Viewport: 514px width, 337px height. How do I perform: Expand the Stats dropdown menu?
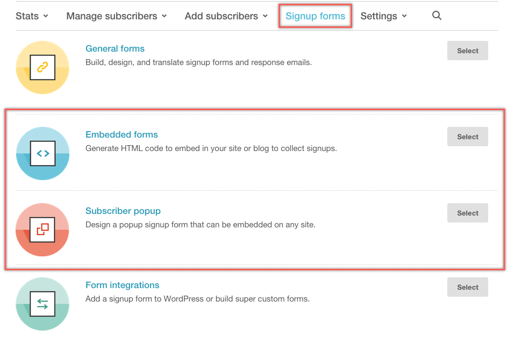click(32, 16)
